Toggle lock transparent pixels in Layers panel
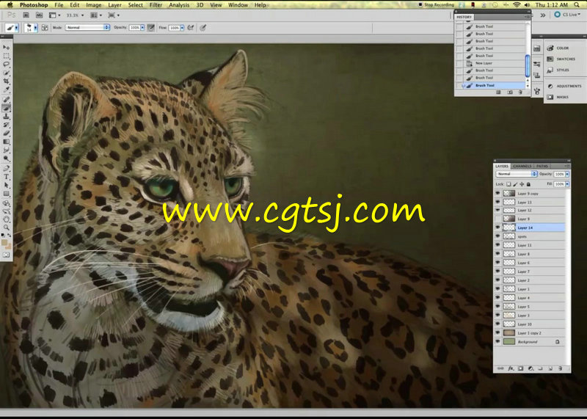Screen dimensions: 587x419 click(508, 184)
